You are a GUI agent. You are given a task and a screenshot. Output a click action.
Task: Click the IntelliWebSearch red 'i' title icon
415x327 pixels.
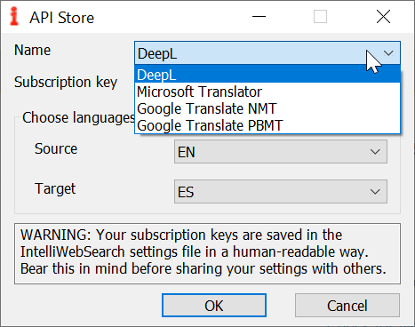click(14, 17)
